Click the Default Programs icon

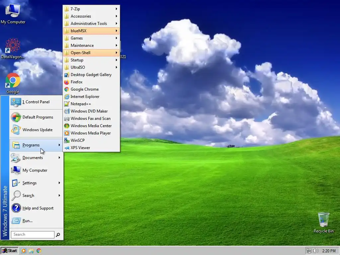16,117
